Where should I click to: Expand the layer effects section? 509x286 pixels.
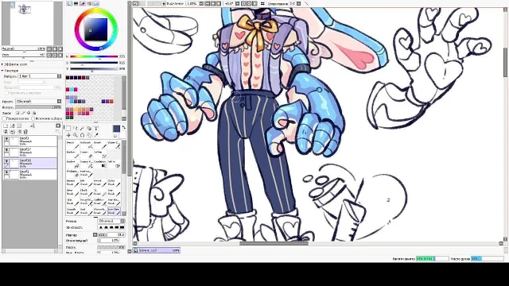(15, 64)
